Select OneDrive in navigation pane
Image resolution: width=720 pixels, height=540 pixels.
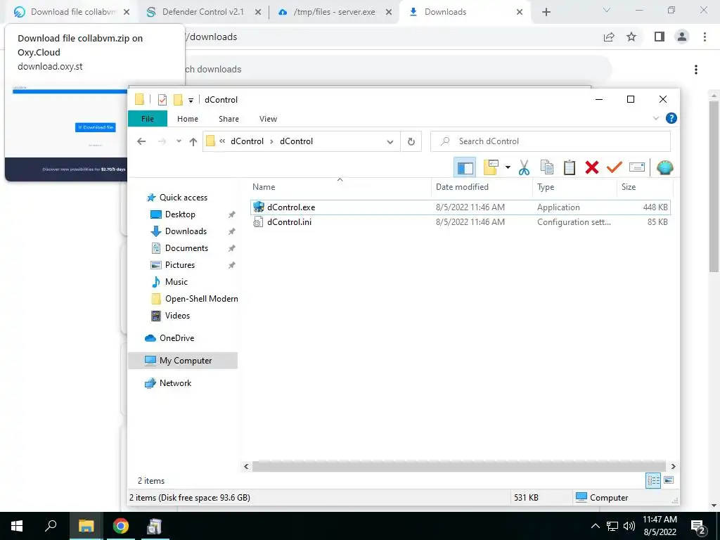pyautogui.click(x=176, y=338)
